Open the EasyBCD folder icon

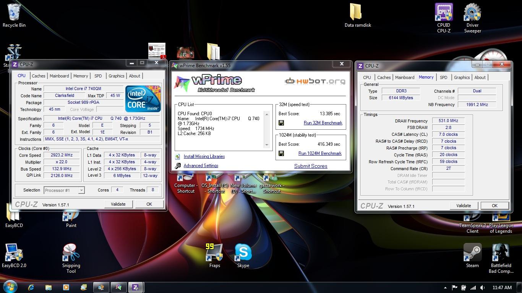(x=14, y=219)
